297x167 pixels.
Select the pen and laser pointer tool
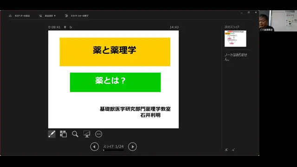pos(52,134)
